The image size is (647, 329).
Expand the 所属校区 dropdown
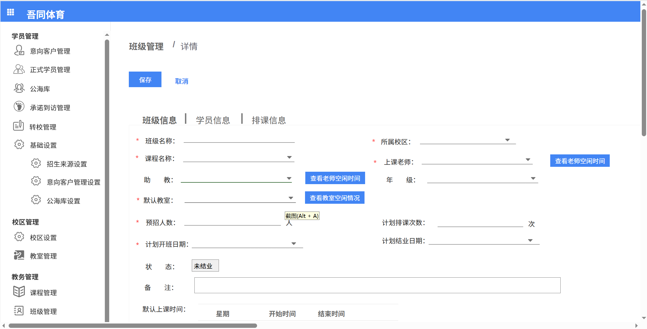(x=508, y=140)
